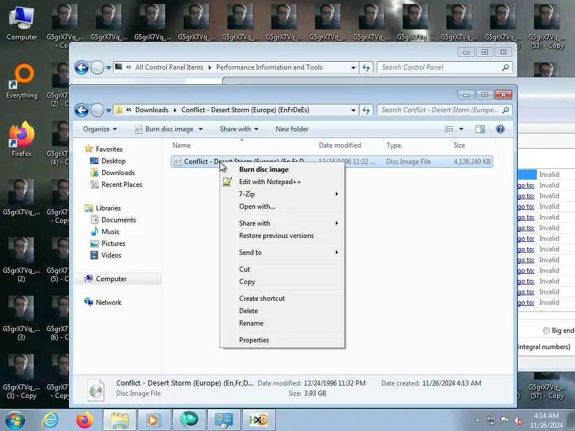Open recent pages dropdown in Explorer window
Image resolution: width=575 pixels, height=431 pixels.
(108, 111)
